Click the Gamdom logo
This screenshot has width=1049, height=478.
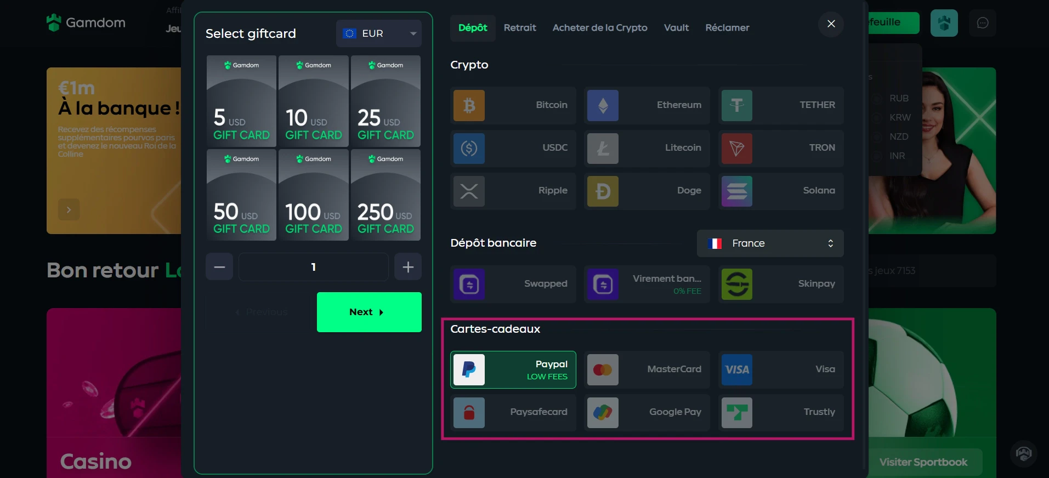[x=86, y=22]
